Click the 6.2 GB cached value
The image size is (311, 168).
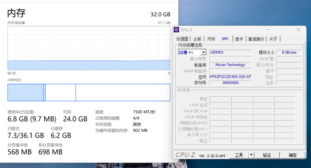coord(61,135)
